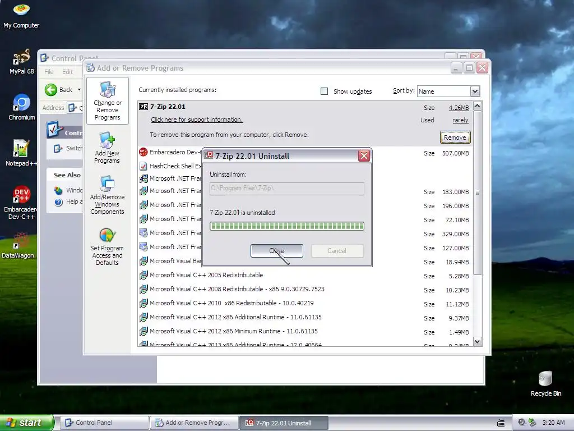Click the 7-Zip 22.01 program icon
This screenshot has height=431, width=574.
[143, 107]
